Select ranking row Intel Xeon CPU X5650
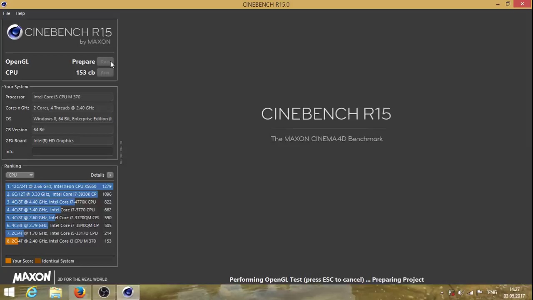Image resolution: width=533 pixels, height=300 pixels. (x=59, y=186)
